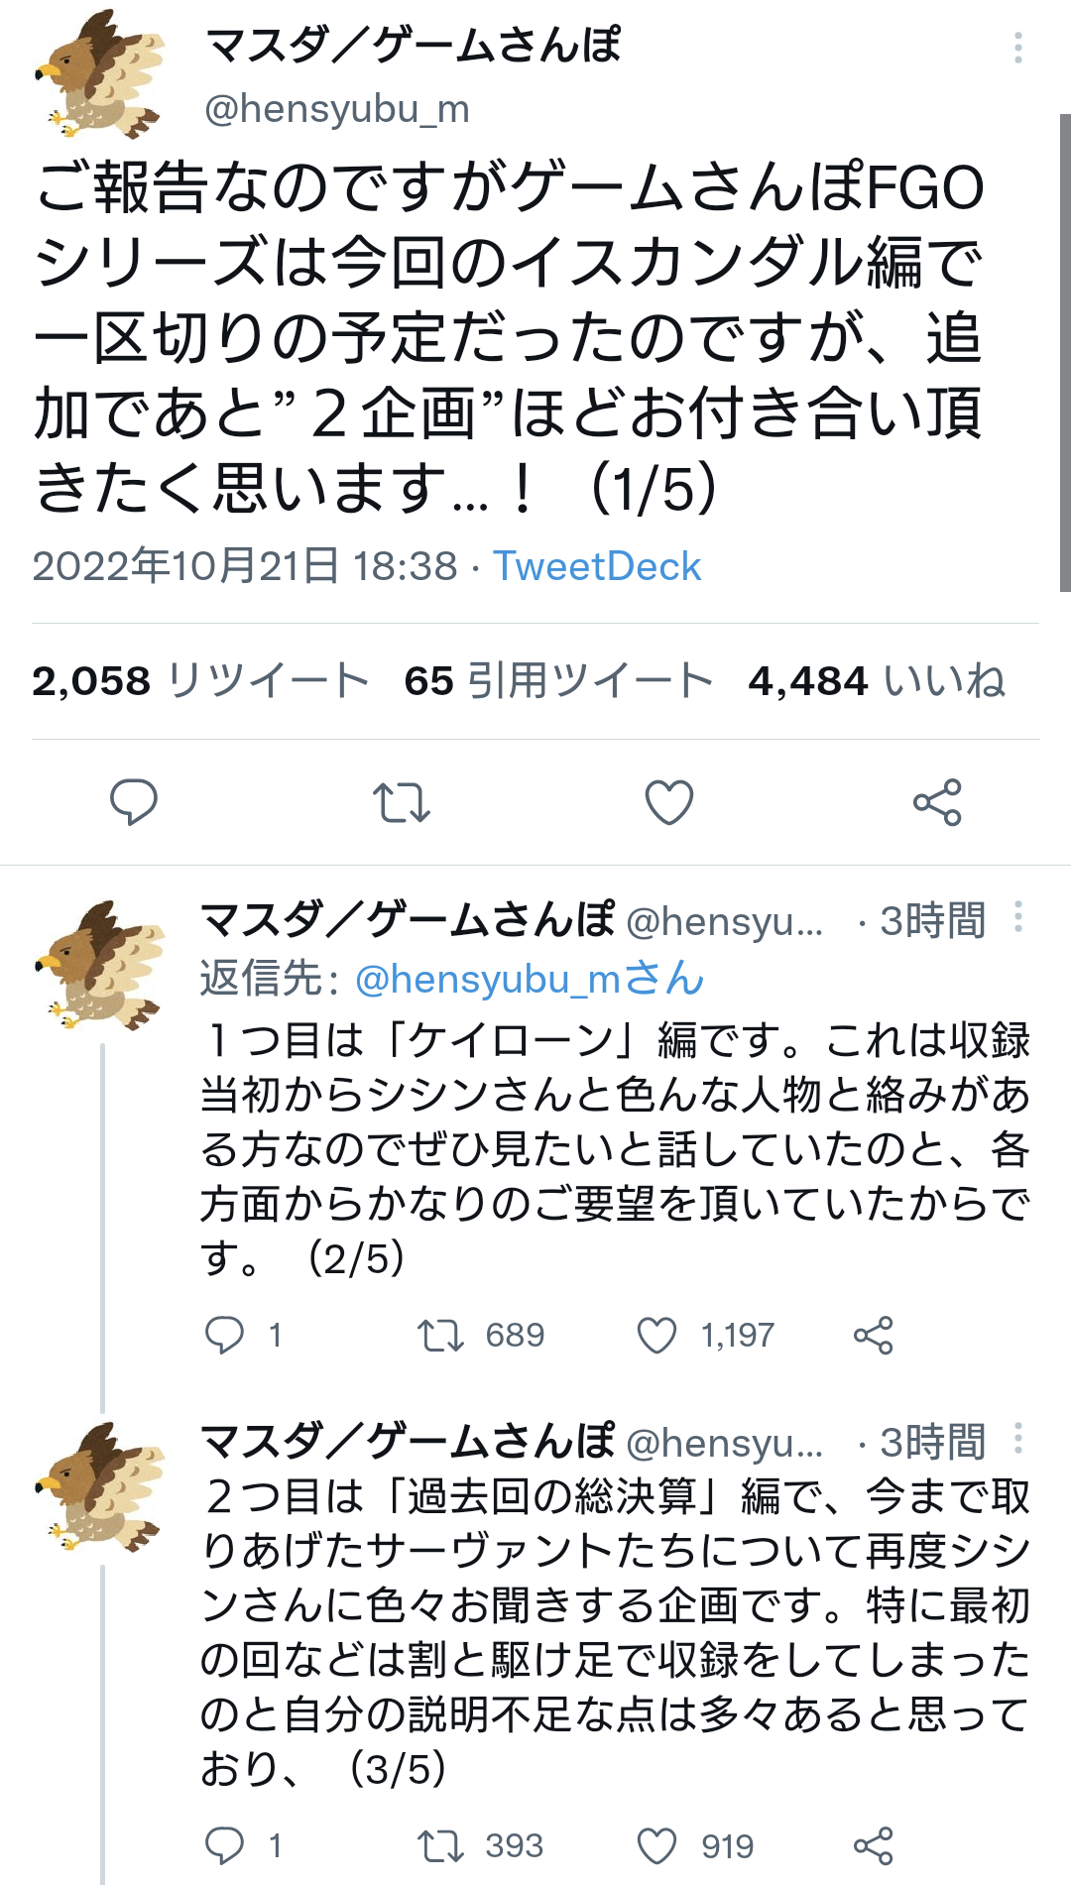The image size is (1071, 1885).
Task: Retweet the tweet with 393 retweets
Action: coord(440,1845)
